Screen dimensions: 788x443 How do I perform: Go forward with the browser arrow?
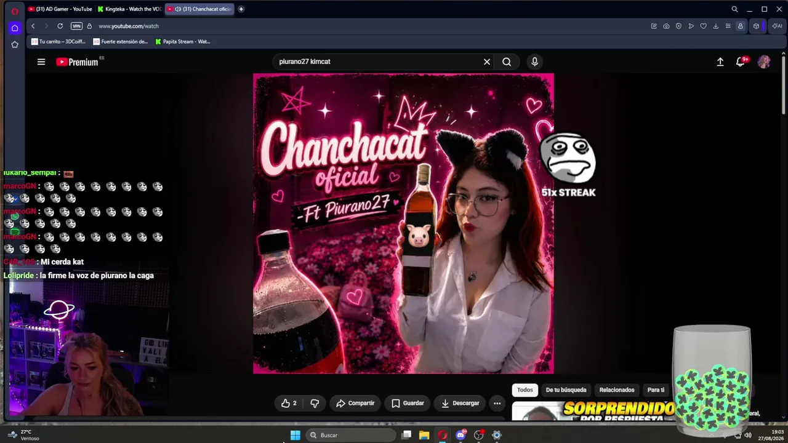pos(46,26)
